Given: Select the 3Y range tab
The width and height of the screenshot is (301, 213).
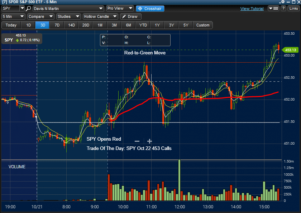Looking at the screenshot, I should pos(171,25).
